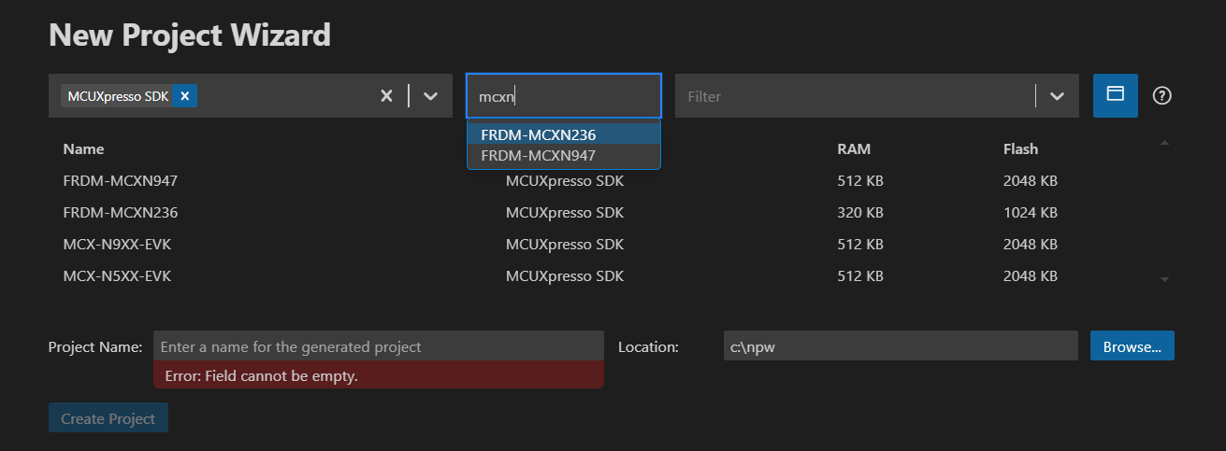
Task: Sort the table by Name column
Action: pyautogui.click(x=83, y=148)
